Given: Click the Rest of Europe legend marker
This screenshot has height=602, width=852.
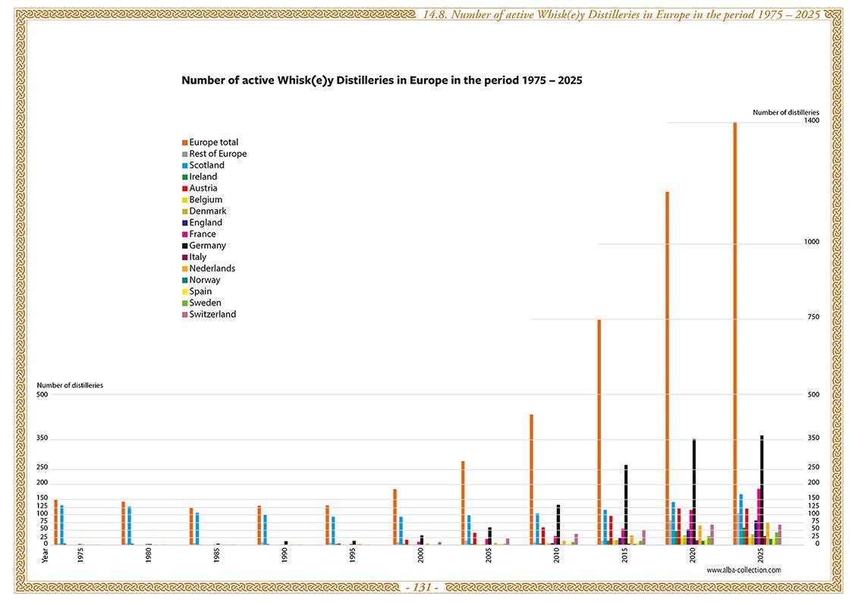Looking at the screenshot, I should 184,154.
